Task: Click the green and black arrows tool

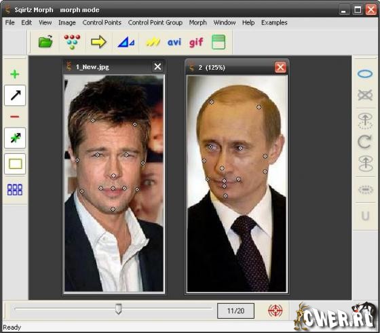Action: tap(15, 138)
